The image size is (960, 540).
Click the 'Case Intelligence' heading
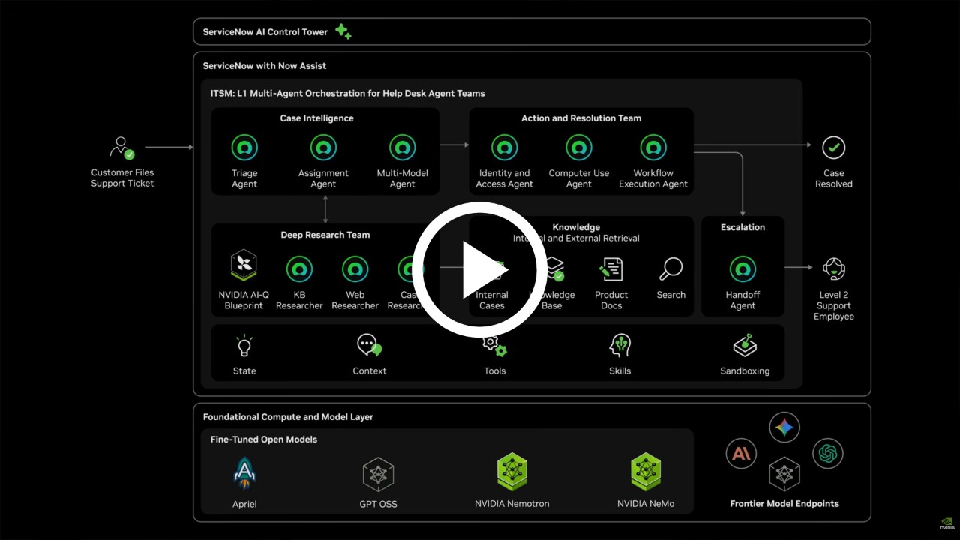click(317, 118)
